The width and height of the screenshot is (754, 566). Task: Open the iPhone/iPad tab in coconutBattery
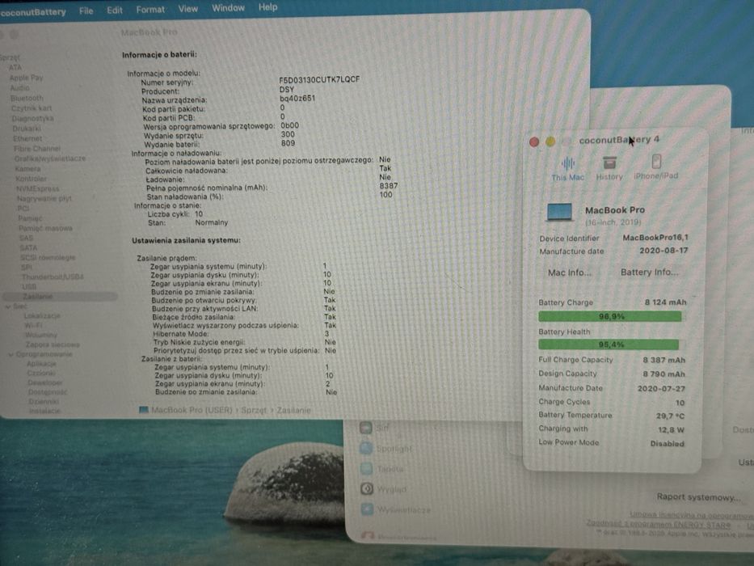click(656, 167)
